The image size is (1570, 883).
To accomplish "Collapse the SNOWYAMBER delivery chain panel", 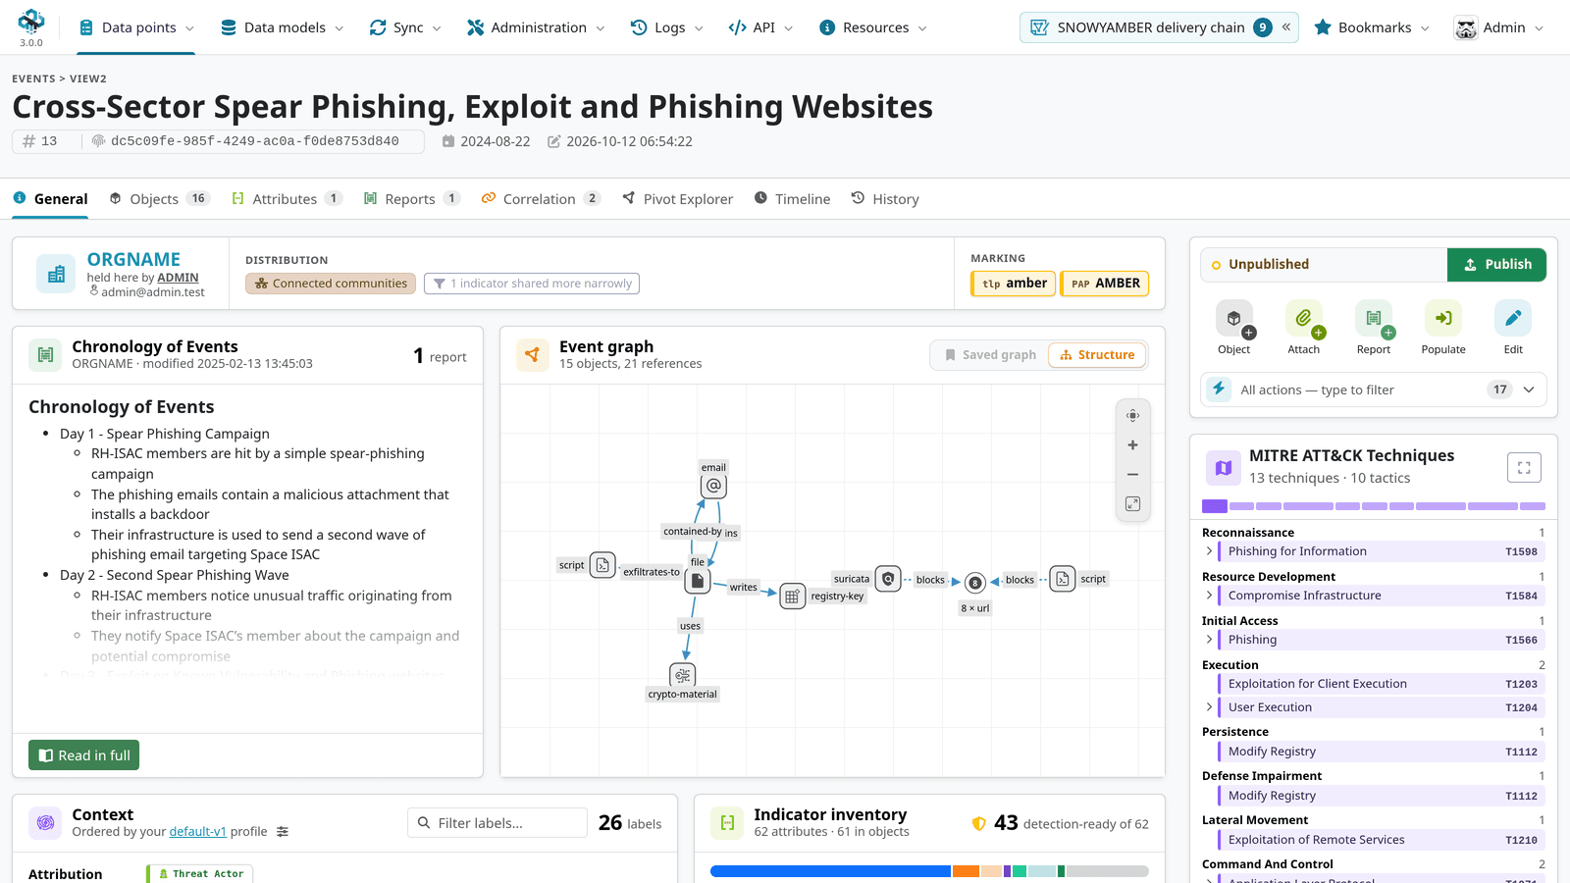I will click(x=1286, y=27).
